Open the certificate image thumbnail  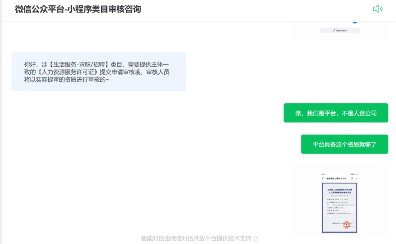tap(340, 200)
